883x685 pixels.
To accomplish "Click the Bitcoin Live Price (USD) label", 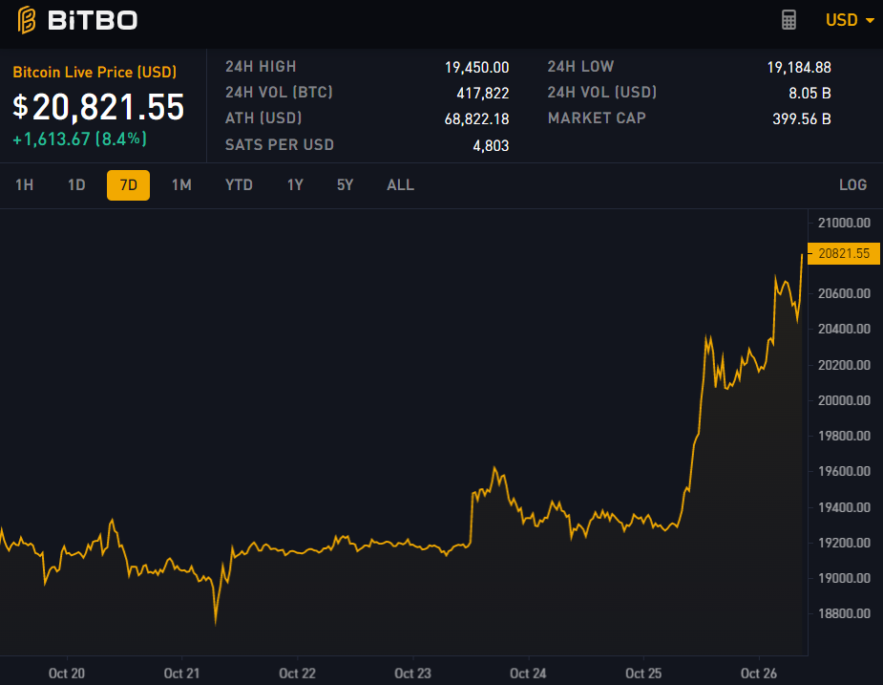I will pos(95,73).
